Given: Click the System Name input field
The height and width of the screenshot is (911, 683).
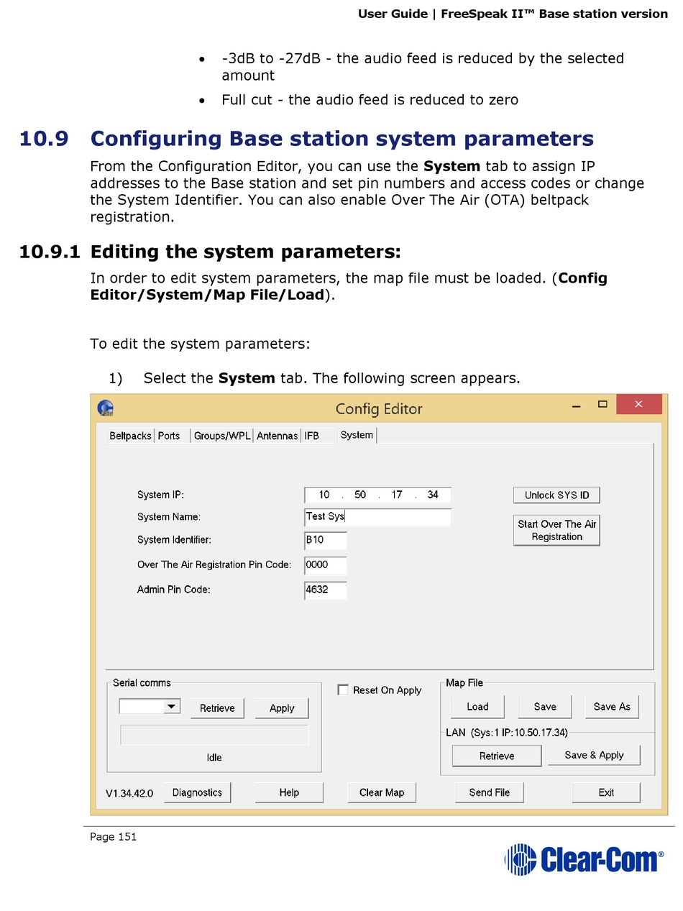Looking at the screenshot, I should point(378,516).
